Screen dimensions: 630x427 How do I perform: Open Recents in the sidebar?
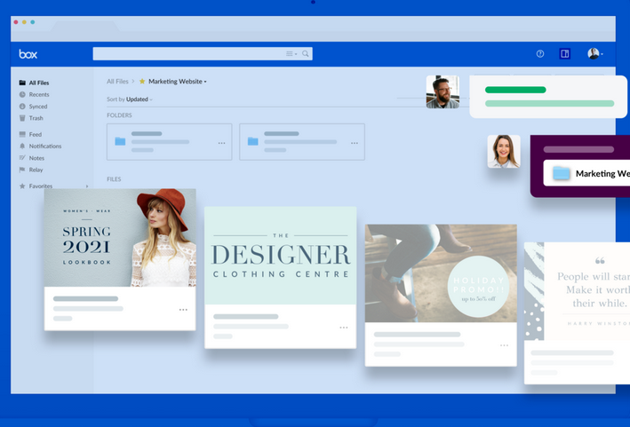[38, 94]
